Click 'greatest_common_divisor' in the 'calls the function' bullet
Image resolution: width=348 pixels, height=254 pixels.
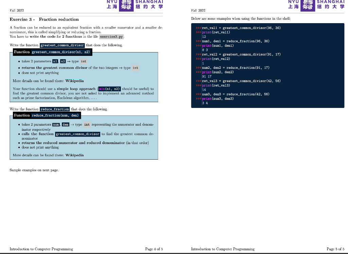click(x=78, y=134)
